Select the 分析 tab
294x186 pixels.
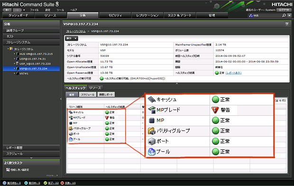click(83, 15)
